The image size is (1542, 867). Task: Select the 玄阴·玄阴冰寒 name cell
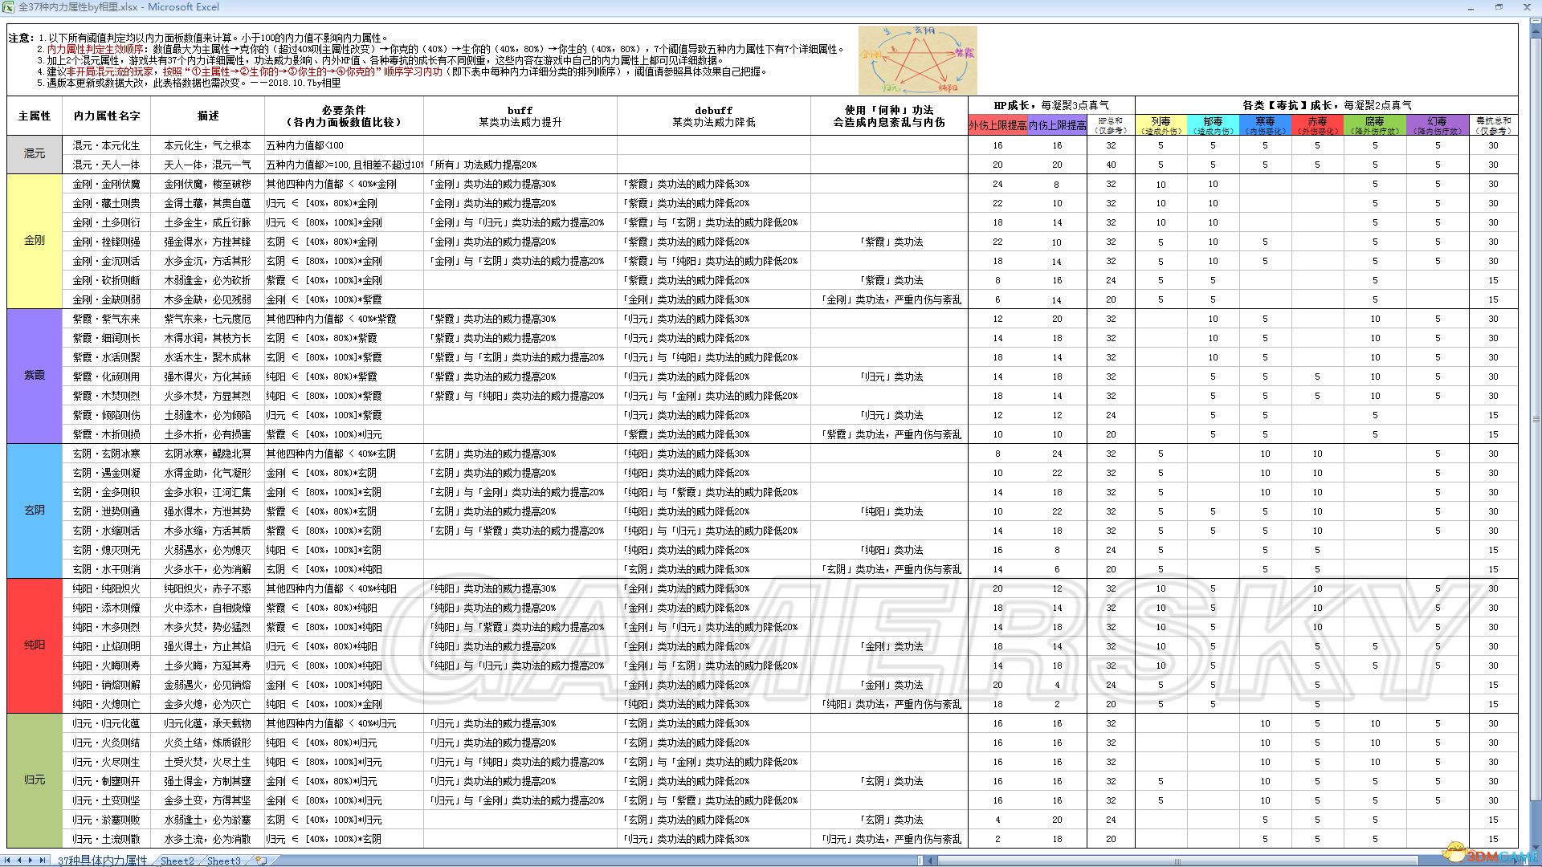107,454
